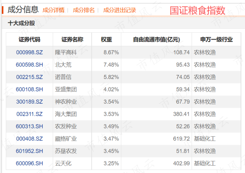Click the market value 95.43
The height and width of the screenshot is (173, 245).
(183, 64)
